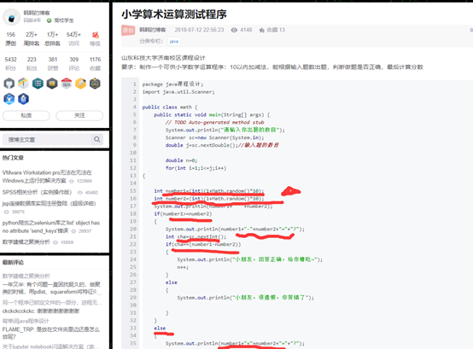
Task: Click the article title 小学算术运算测试程序
Action: coord(174,15)
